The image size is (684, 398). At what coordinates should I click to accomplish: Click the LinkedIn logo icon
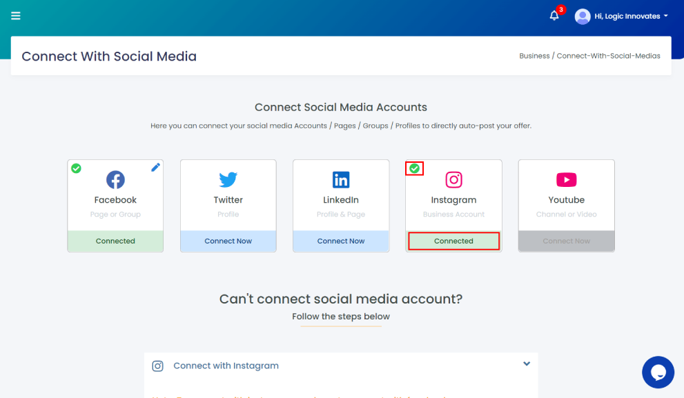(341, 179)
